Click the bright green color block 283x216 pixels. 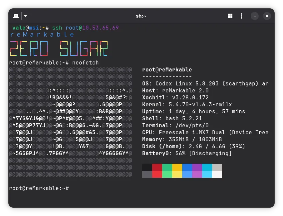coord(167,174)
